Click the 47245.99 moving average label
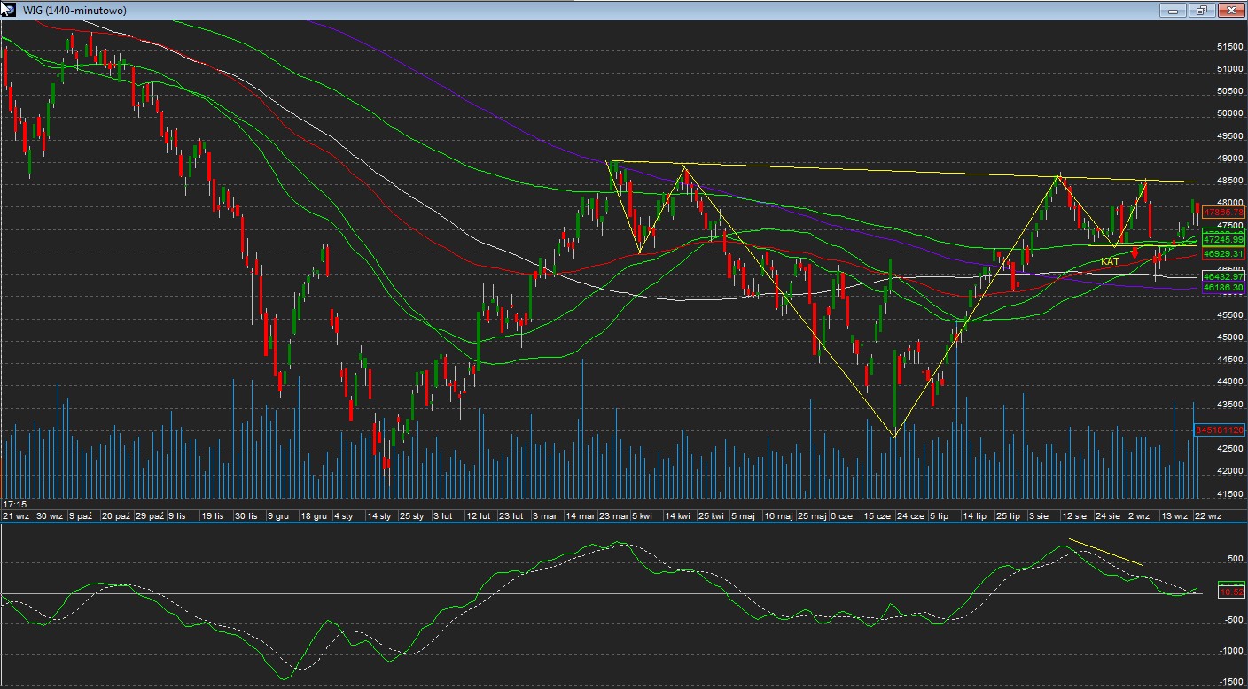Viewport: 1248px width, 689px height. (1221, 239)
